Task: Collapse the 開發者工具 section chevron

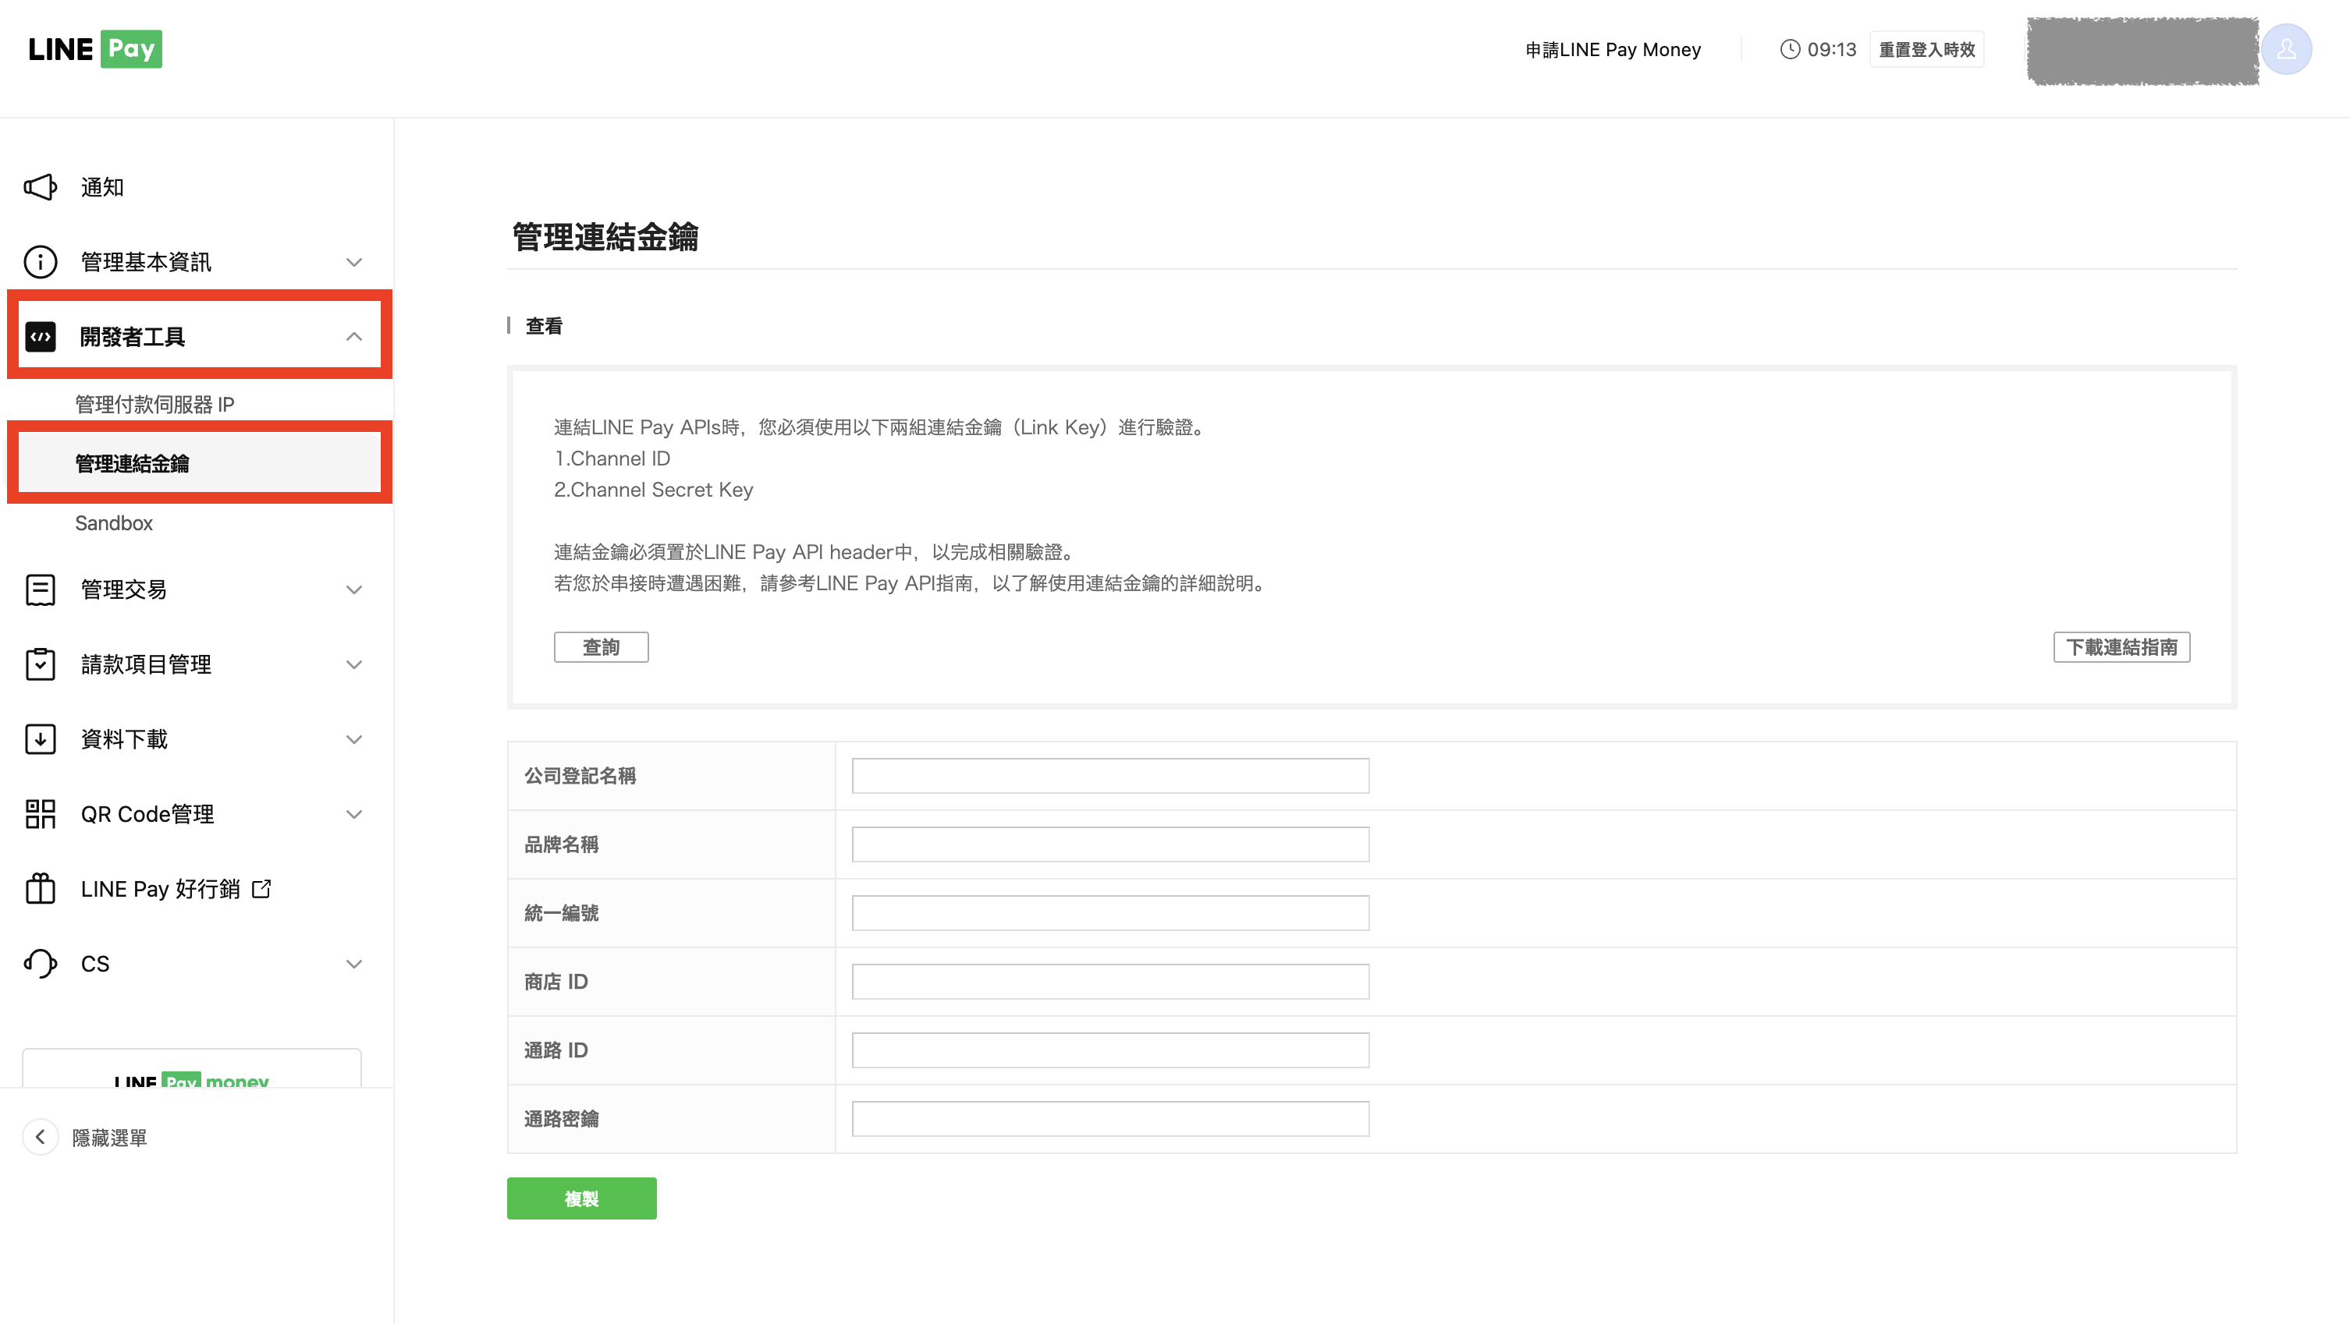Action: click(x=354, y=335)
